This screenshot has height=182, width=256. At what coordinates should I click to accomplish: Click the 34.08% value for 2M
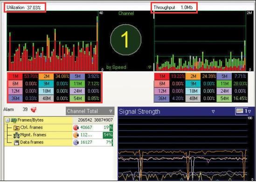pyautogui.click(x=62, y=76)
